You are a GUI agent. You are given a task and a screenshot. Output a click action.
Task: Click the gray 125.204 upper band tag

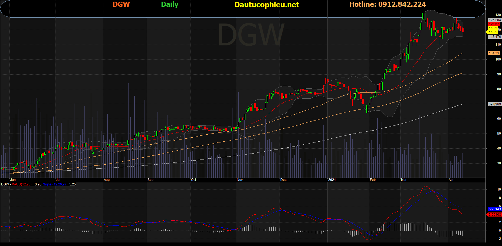pyautogui.click(x=494, y=20)
